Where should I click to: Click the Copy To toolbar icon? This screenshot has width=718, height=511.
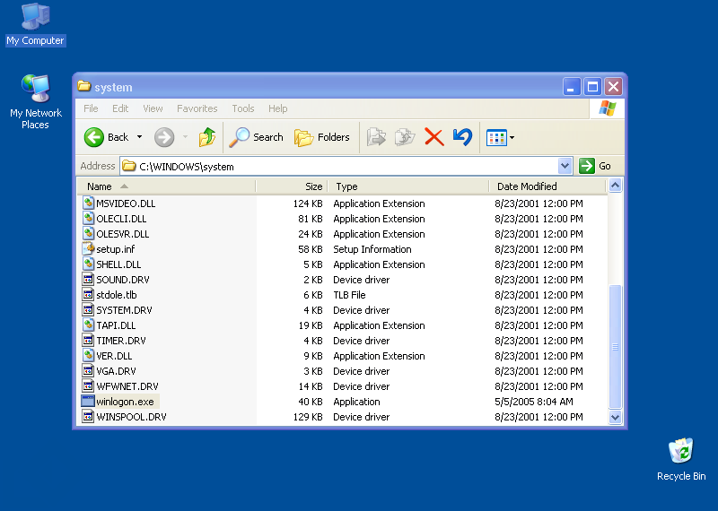tap(405, 137)
